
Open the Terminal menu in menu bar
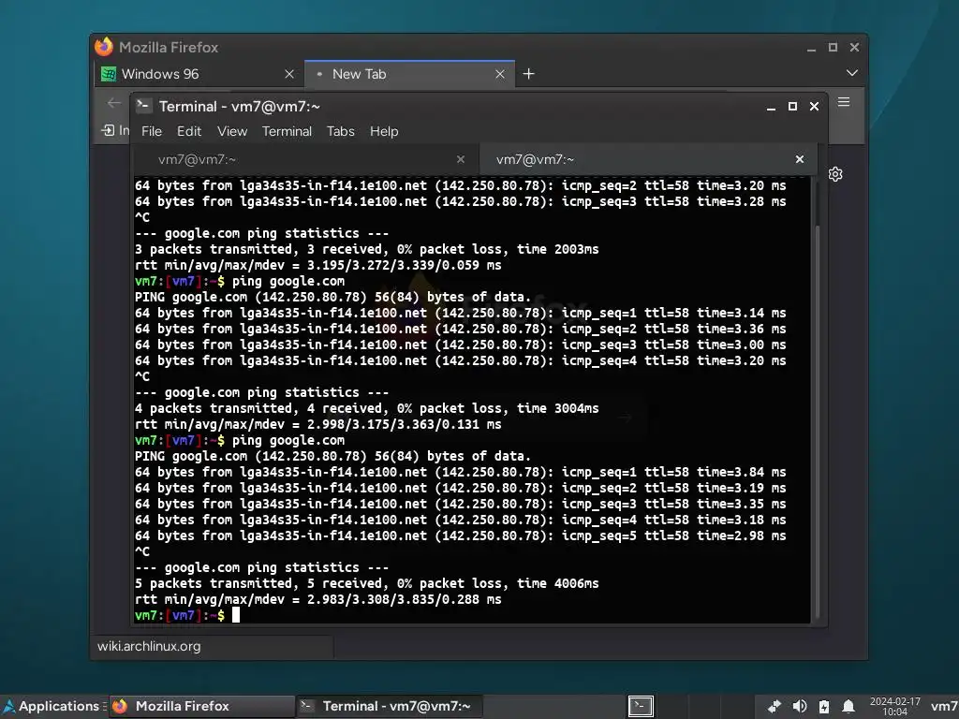pyautogui.click(x=287, y=131)
